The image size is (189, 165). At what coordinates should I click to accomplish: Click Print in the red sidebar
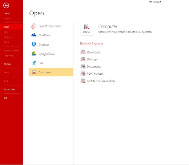tap(6, 81)
